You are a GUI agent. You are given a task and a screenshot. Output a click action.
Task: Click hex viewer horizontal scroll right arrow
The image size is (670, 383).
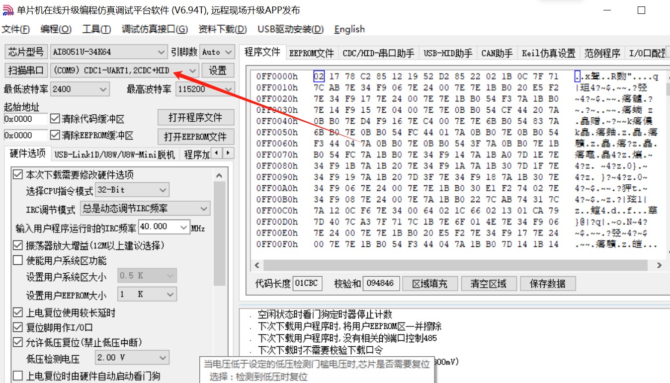(659, 265)
